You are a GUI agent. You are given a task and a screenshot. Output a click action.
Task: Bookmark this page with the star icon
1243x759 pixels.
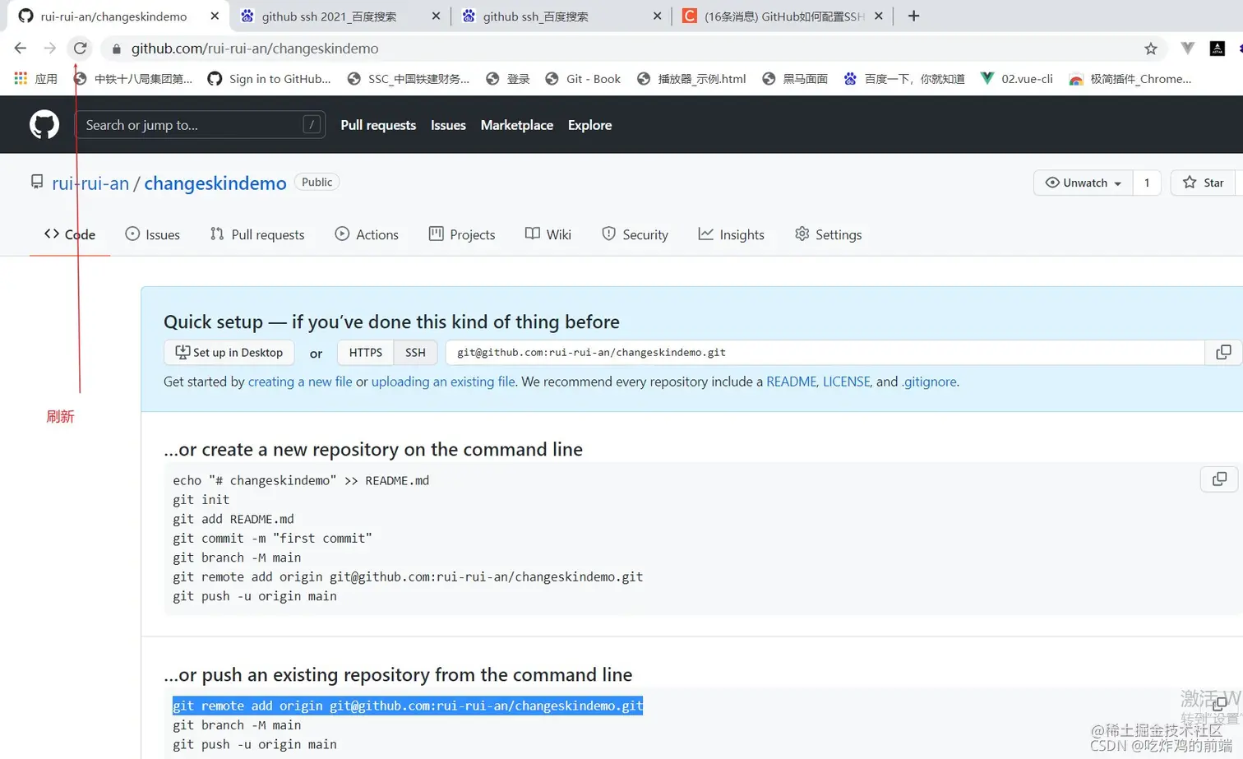1151,49
